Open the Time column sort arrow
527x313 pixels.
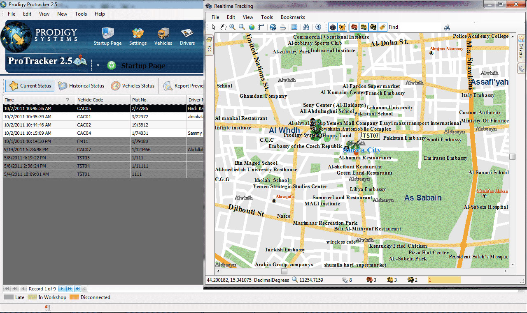tap(68, 100)
